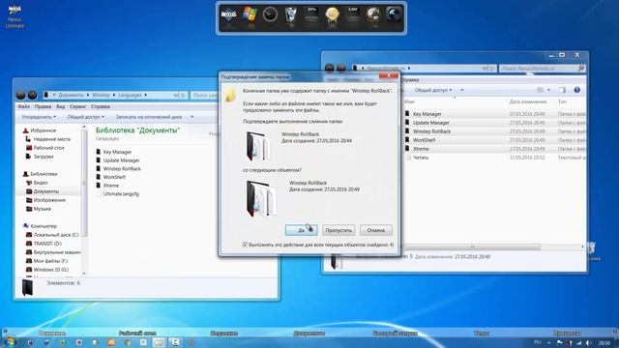The image size is (619, 348).
Task: Click the navigation pane scrollbar in left window
Action: tap(84, 183)
